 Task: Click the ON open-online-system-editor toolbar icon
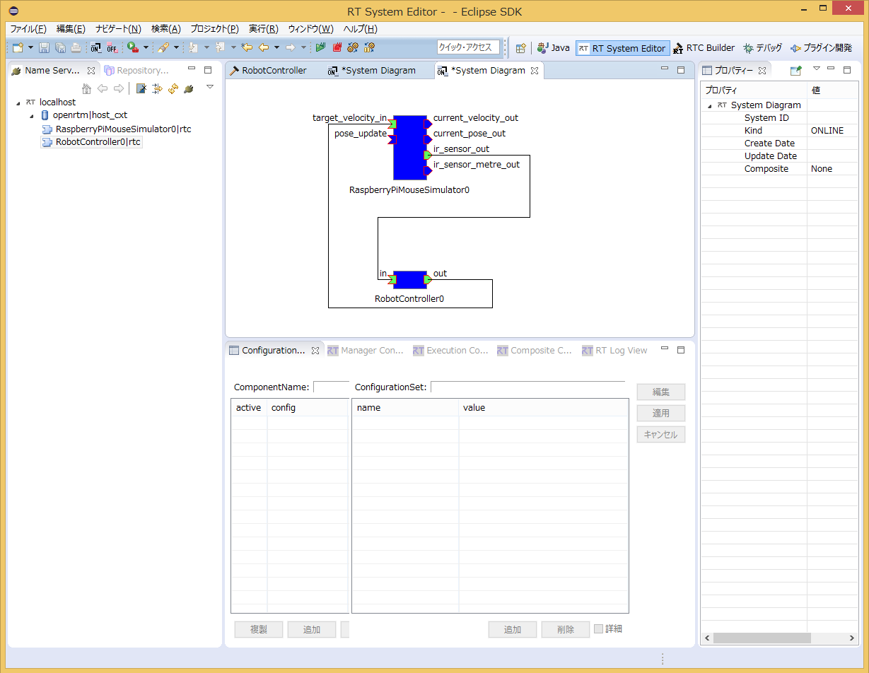tap(95, 48)
